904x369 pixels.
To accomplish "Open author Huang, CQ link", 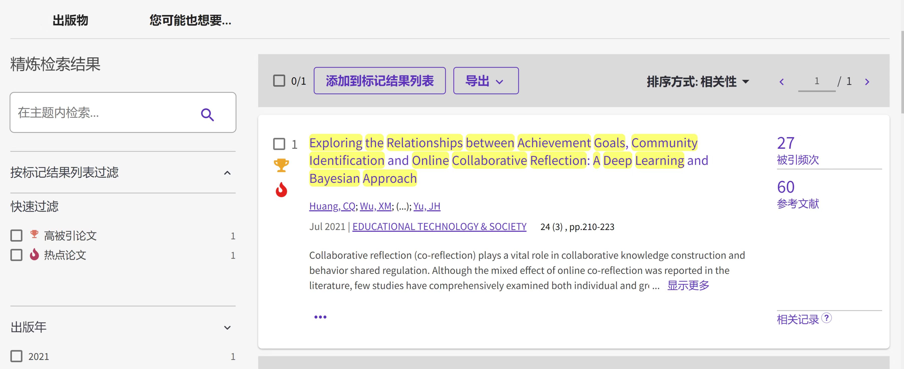I will point(332,206).
